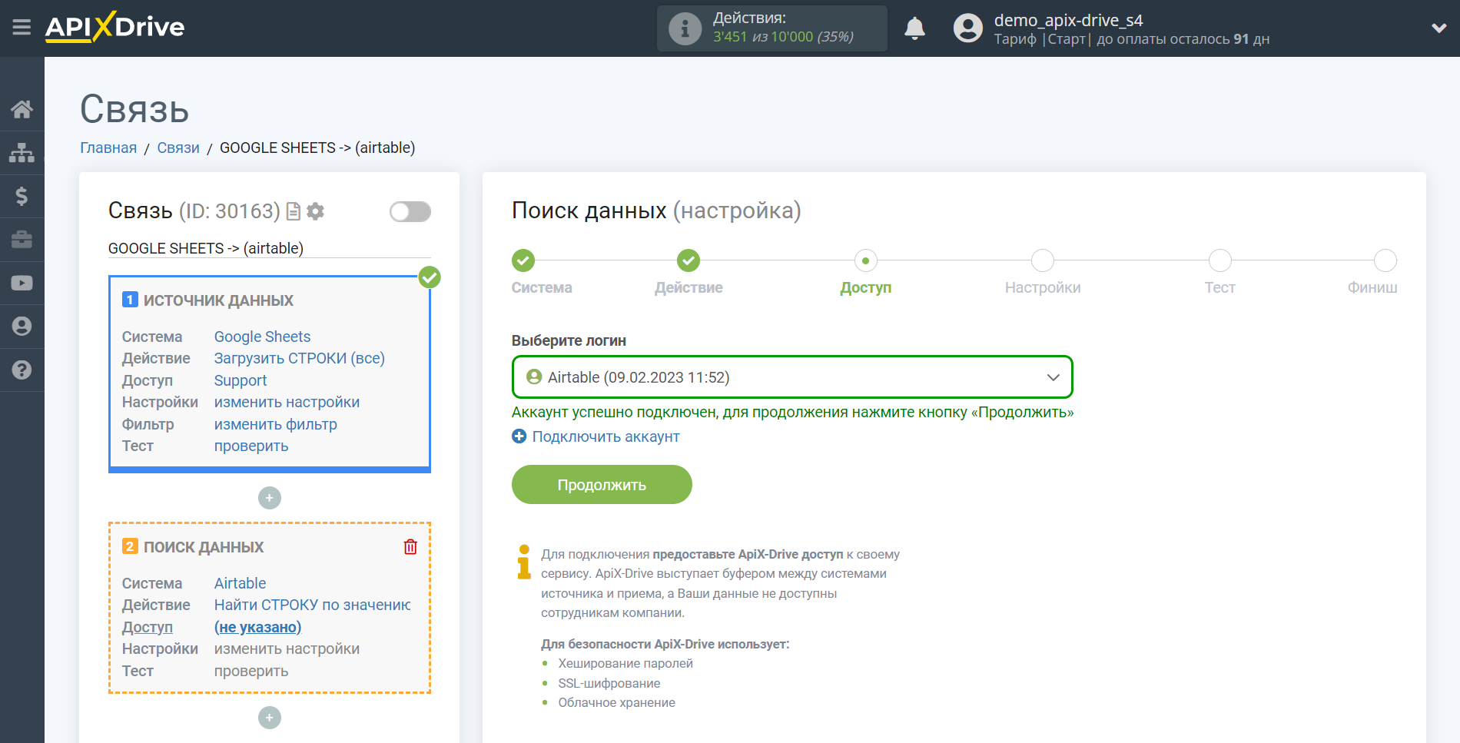Open the notifications bell
Viewport: 1460px width, 743px height.
tap(914, 28)
